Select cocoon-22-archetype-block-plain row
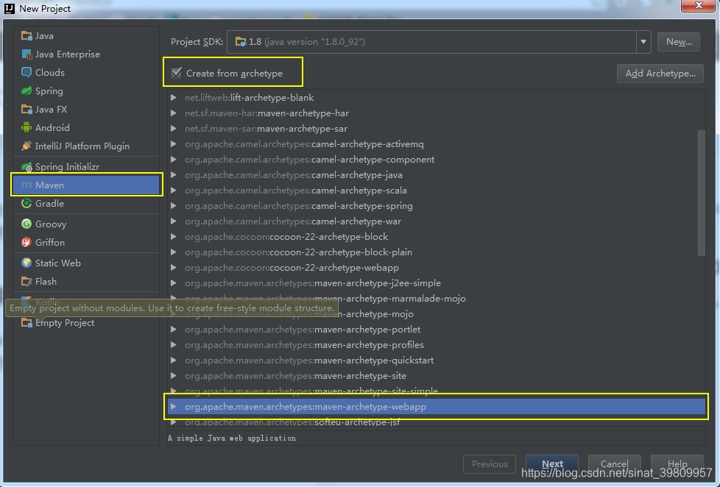Image resolution: width=720 pixels, height=487 pixels. 437,252
